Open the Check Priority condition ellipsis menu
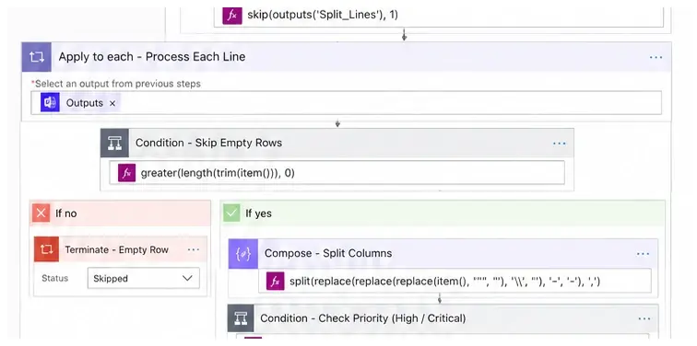697x346 pixels. 644,318
